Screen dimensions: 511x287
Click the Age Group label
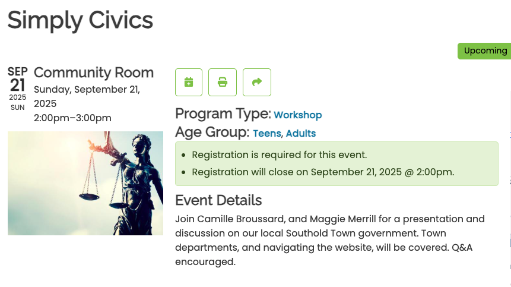pyautogui.click(x=212, y=132)
